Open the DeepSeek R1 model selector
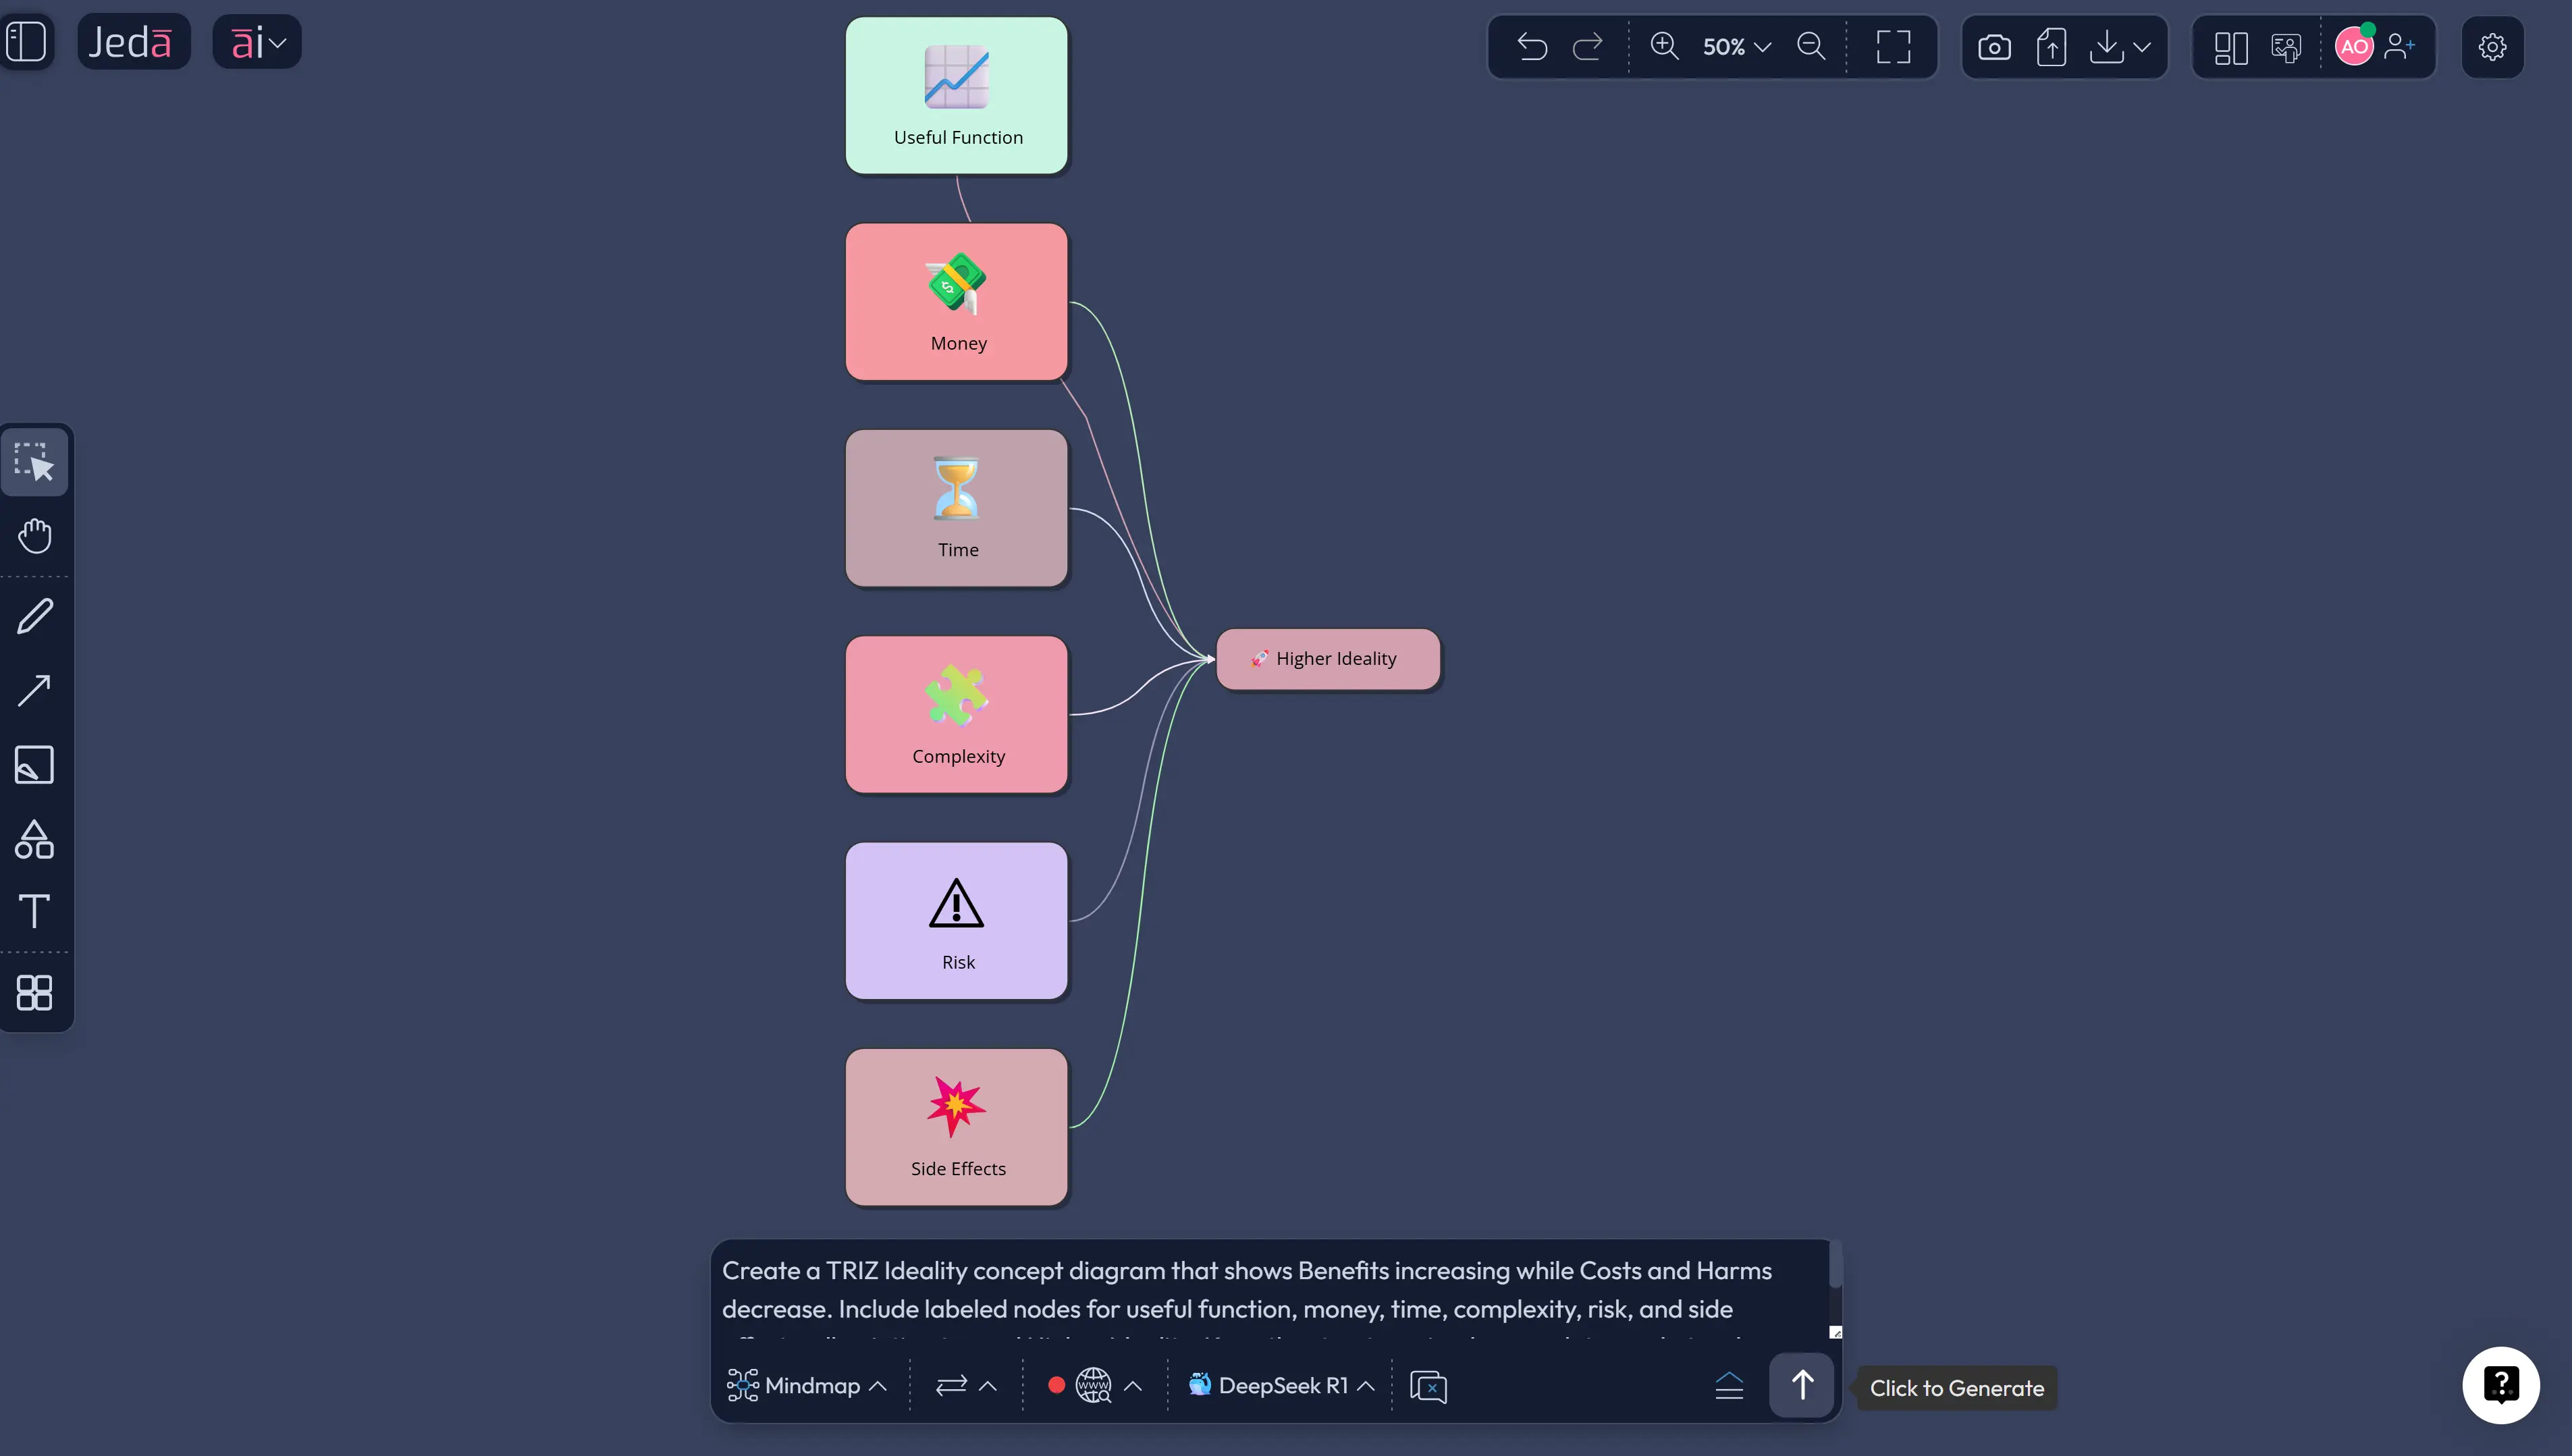The width and height of the screenshot is (2572, 1456). tap(1282, 1386)
